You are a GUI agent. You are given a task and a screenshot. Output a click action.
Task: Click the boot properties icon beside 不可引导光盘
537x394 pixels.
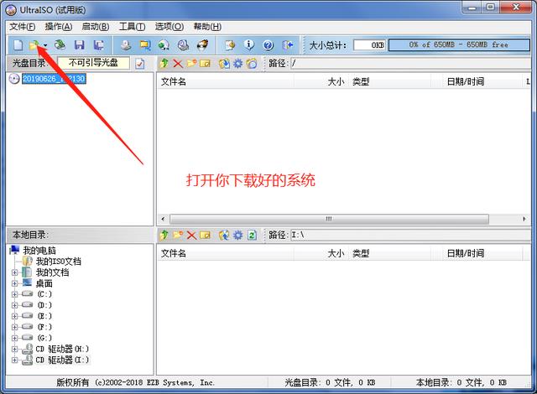140,64
